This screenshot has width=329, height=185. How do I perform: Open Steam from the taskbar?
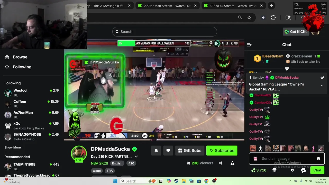(x=176, y=181)
